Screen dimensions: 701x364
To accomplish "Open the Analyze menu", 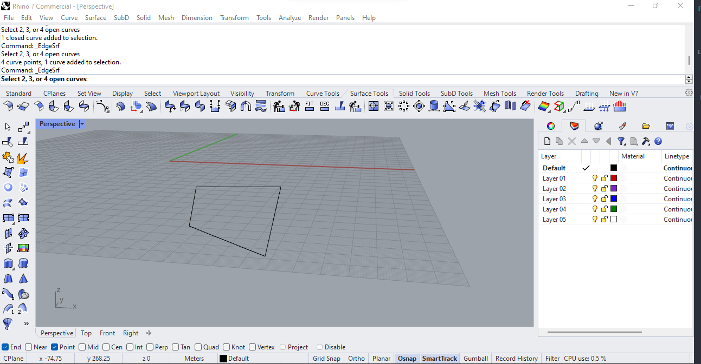I will (290, 17).
